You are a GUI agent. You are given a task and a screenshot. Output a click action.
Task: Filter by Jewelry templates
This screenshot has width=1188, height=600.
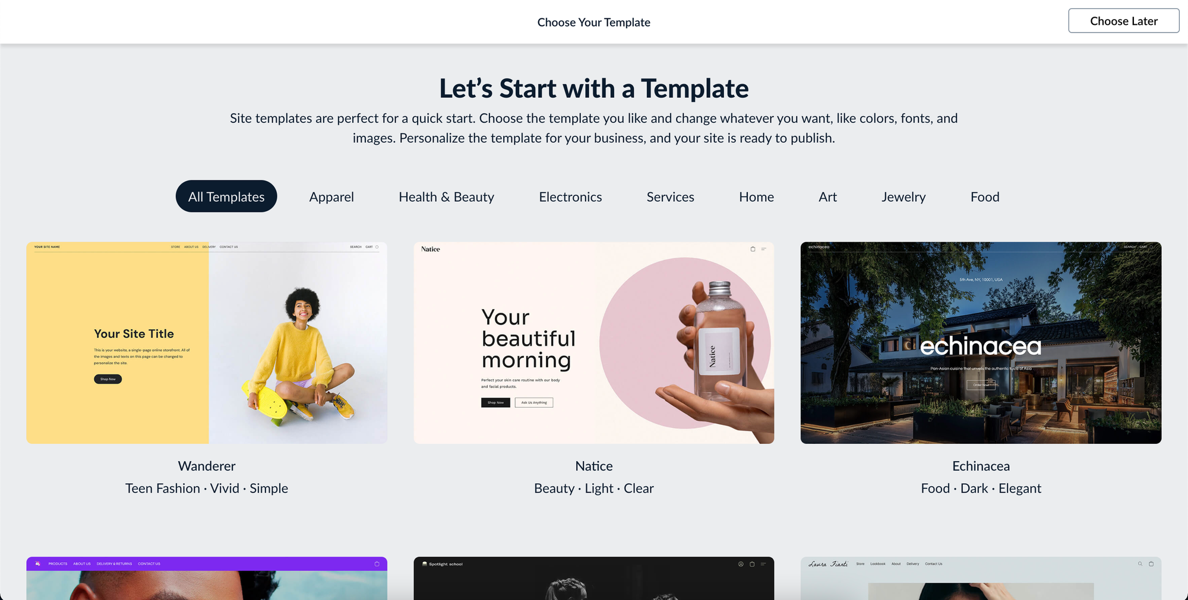click(903, 196)
